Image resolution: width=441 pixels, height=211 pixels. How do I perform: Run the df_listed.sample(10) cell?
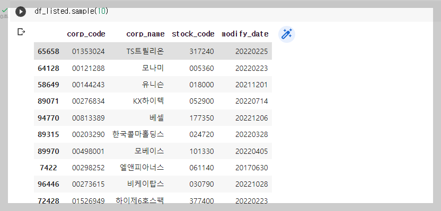point(21,12)
